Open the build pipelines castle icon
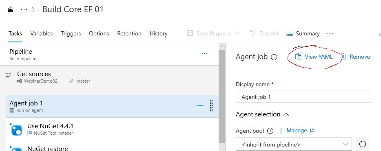The height and width of the screenshot is (151, 381). 11,10
